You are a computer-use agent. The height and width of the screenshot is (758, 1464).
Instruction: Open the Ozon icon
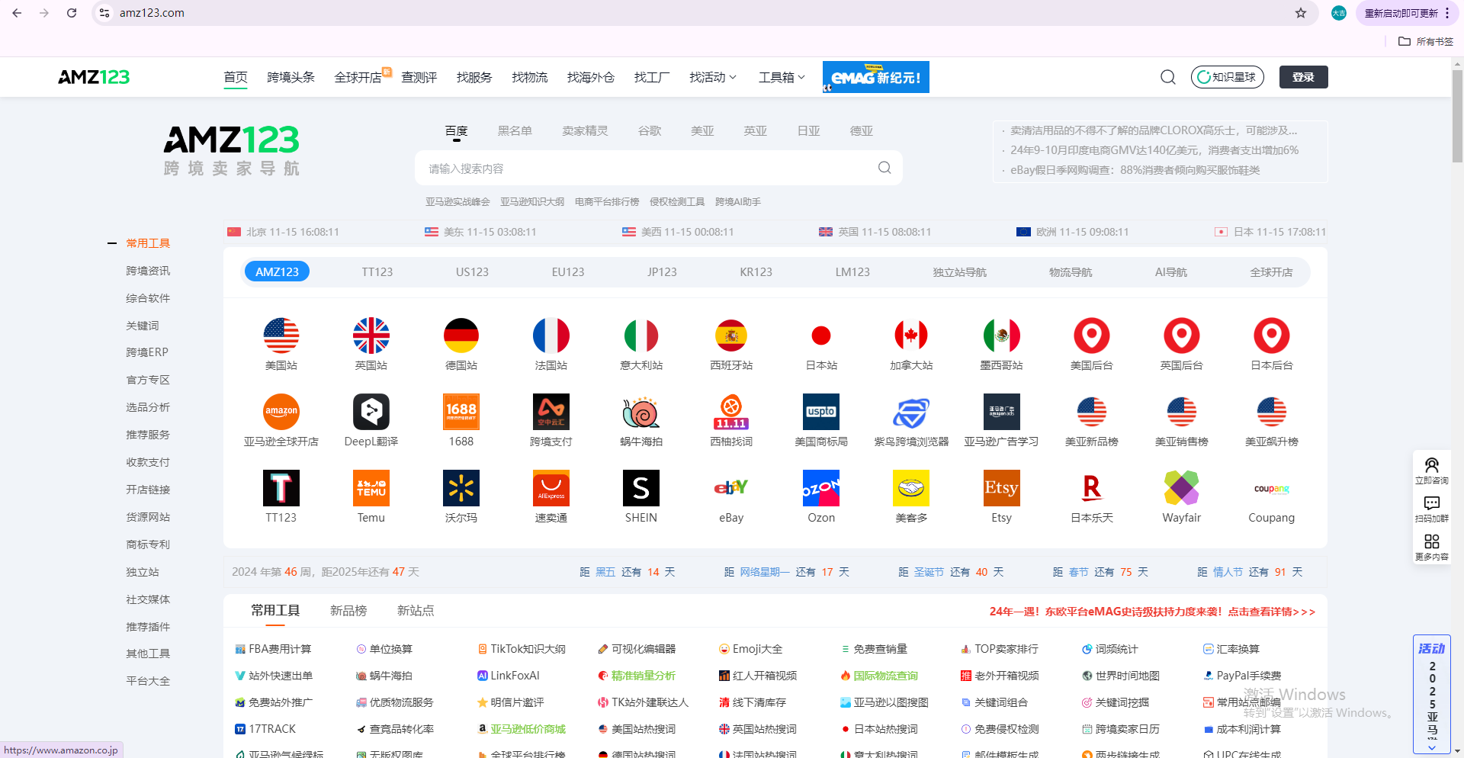821,488
